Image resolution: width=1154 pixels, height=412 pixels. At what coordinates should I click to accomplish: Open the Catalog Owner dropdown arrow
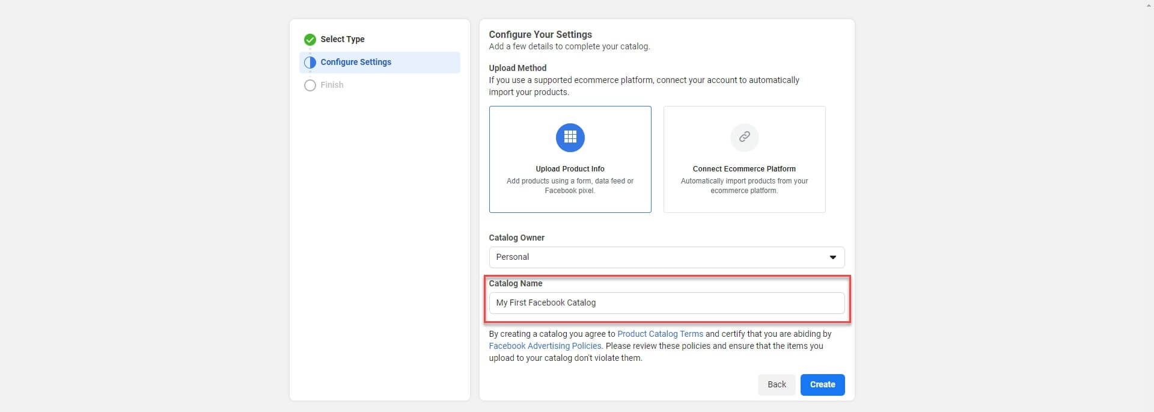tap(833, 257)
